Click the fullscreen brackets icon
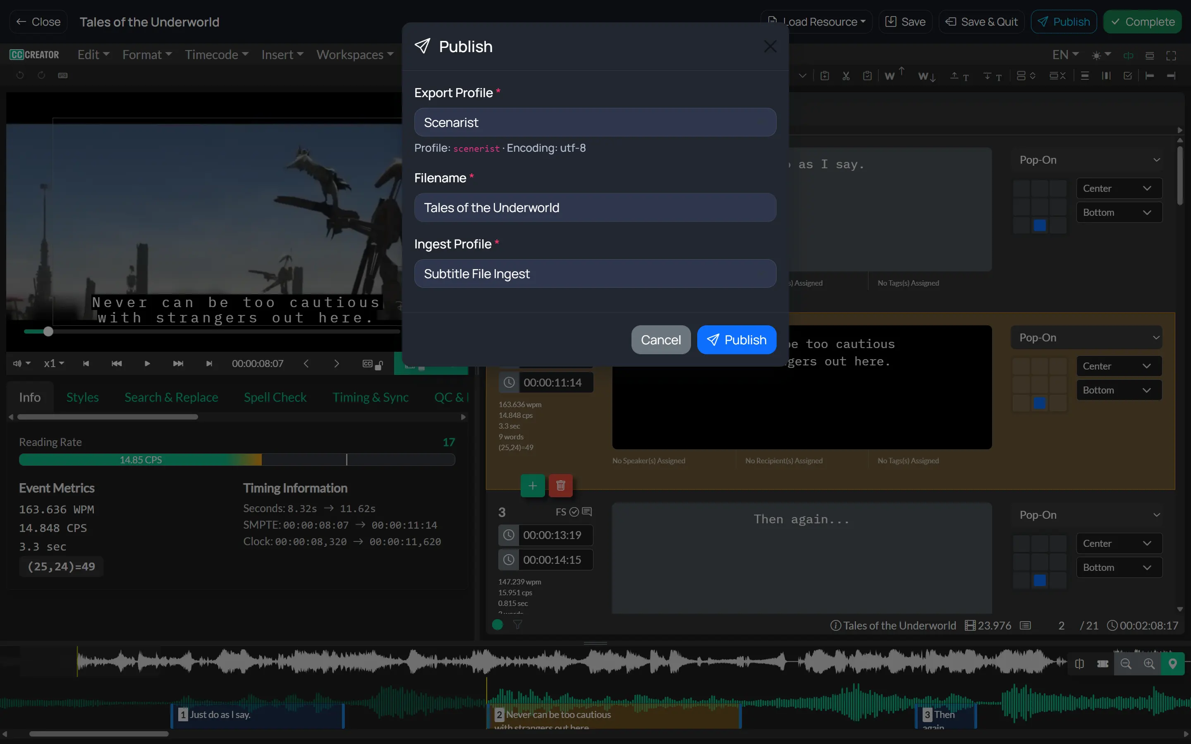Viewport: 1191px width, 744px height. point(1171,56)
